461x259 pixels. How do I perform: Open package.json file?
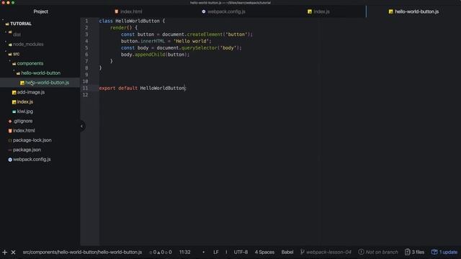[x=27, y=150]
